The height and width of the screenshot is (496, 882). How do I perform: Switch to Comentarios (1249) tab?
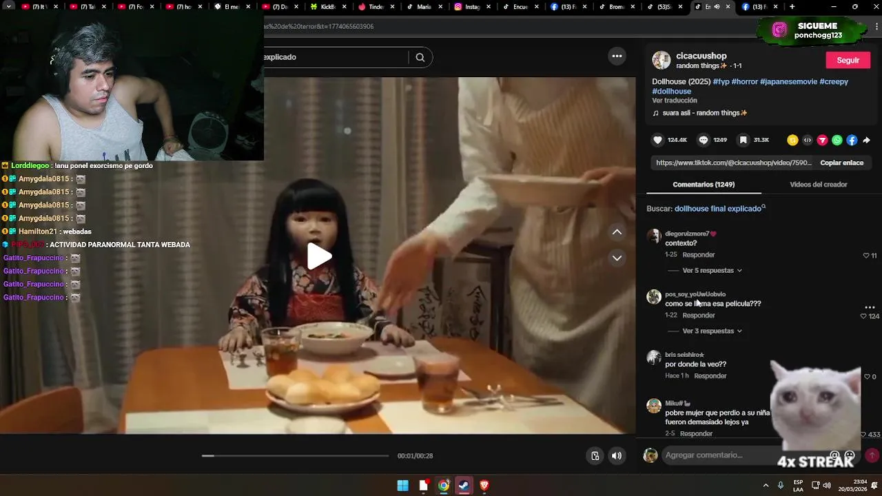704,185
